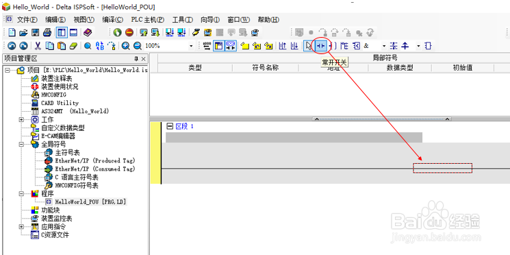Select HelloWorld_POU [PRG,LD] program item
The width and height of the screenshot is (510, 255).
tap(90, 202)
